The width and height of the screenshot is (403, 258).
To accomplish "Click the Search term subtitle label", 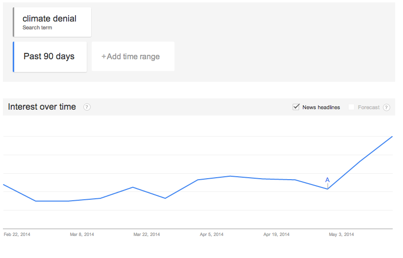I will pos(37,28).
